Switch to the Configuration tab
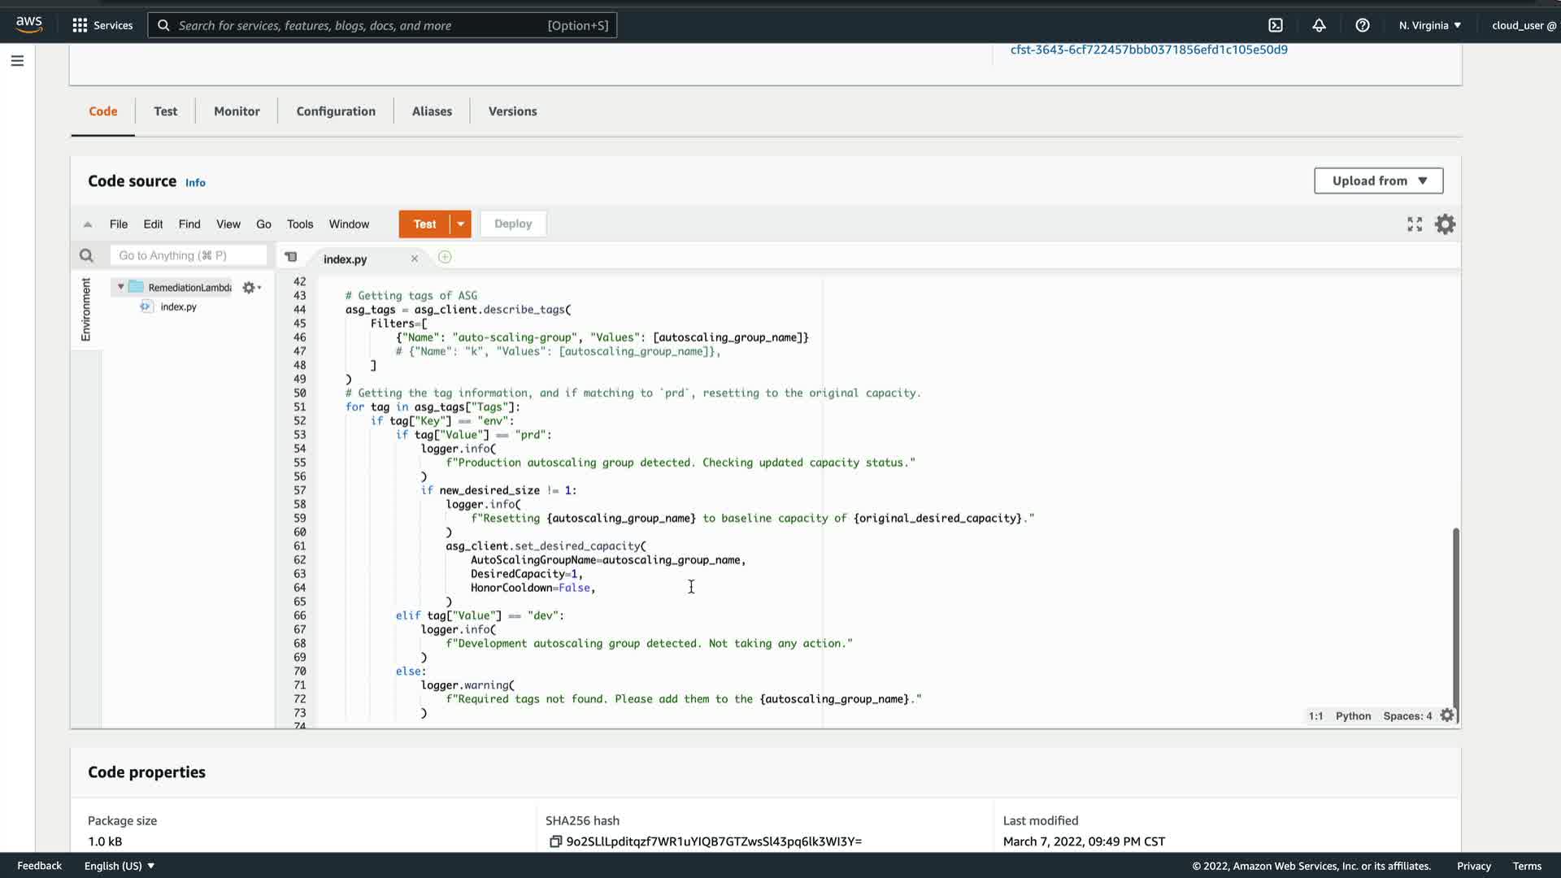This screenshot has height=878, width=1561. pos(335,111)
